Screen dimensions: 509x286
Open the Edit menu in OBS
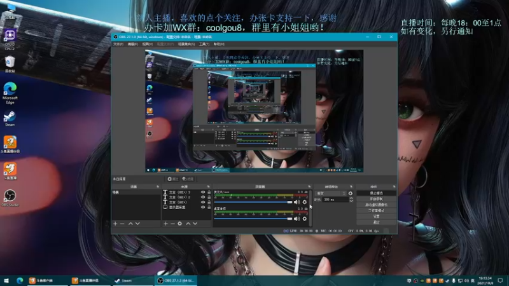coord(133,44)
